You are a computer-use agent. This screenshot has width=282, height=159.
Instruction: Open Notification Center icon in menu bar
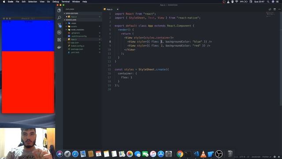(278, 2)
